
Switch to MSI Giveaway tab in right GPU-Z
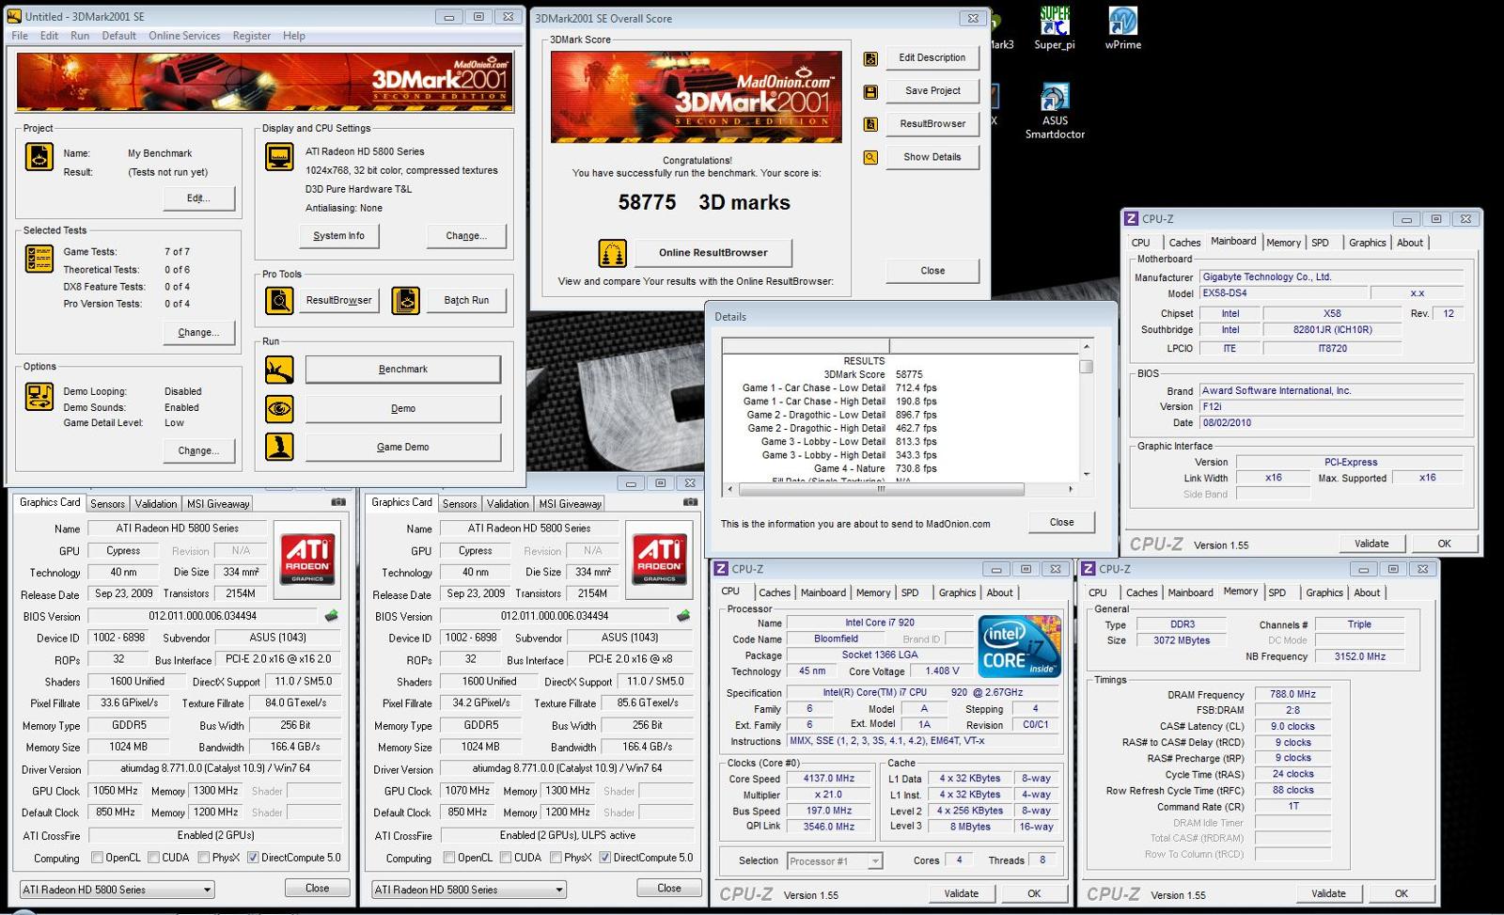[570, 504]
